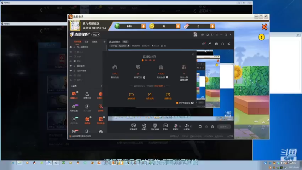Lock the first scene source row
The width and height of the screenshot is (302, 170).
[x=74, y=47]
